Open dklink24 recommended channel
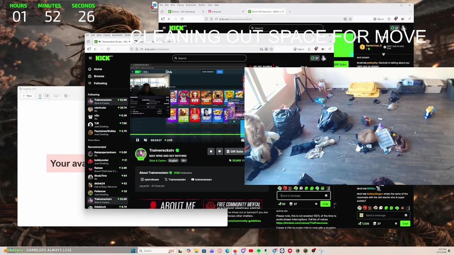The height and width of the screenshot is (255, 454). point(107,185)
